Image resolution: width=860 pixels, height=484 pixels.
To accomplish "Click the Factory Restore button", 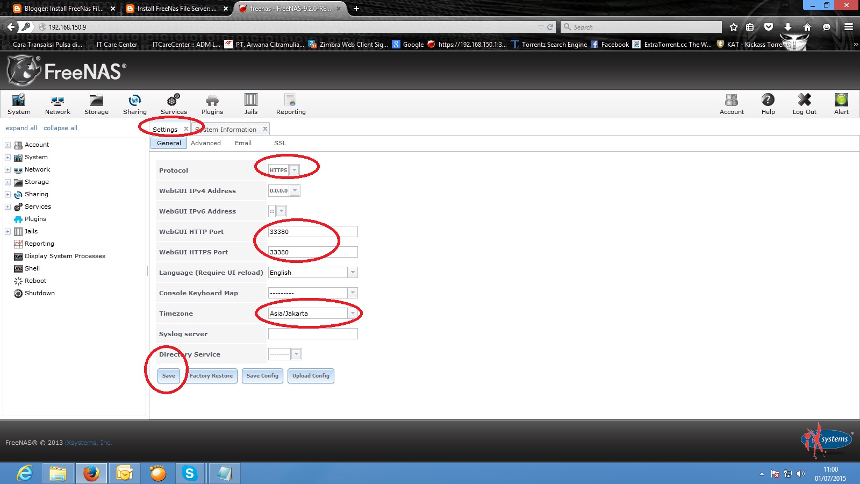I will coord(211,375).
